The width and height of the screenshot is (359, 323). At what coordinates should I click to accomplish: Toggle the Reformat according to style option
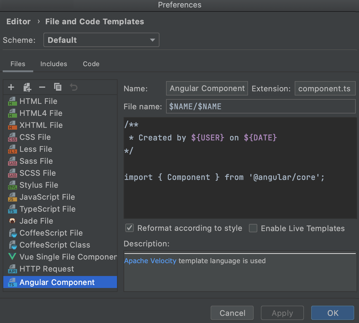click(x=129, y=228)
